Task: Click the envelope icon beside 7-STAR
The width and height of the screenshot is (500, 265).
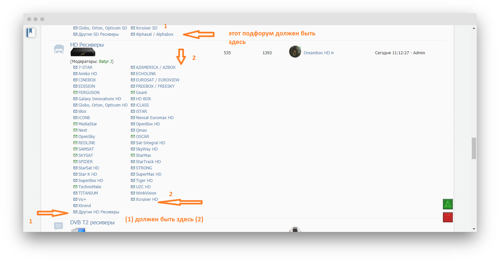Action: click(x=75, y=67)
